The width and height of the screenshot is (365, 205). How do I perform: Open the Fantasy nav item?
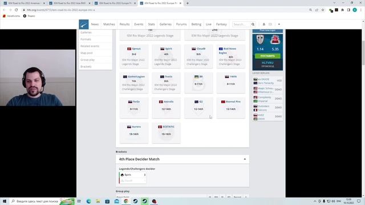(221, 24)
